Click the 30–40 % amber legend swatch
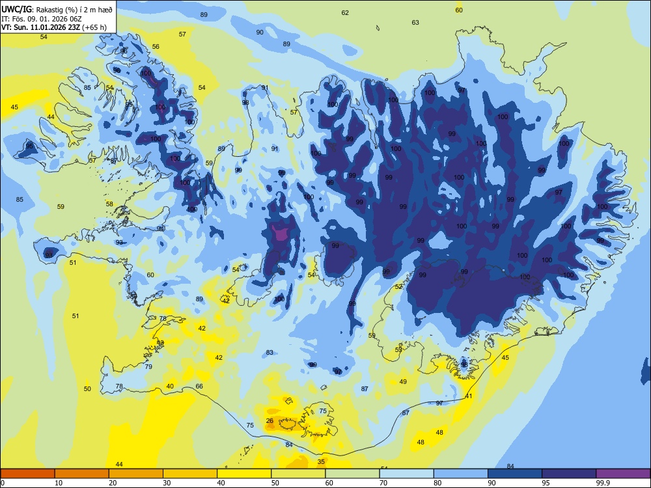The width and height of the screenshot is (651, 488). (190, 474)
